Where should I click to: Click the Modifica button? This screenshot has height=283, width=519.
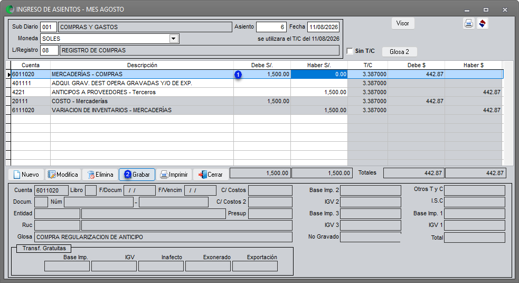63,175
